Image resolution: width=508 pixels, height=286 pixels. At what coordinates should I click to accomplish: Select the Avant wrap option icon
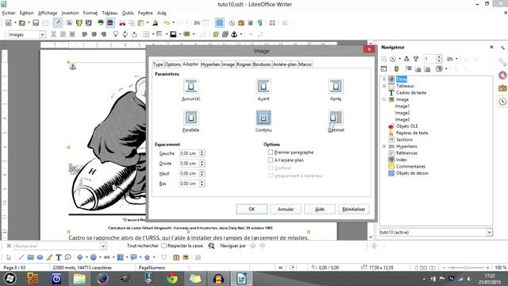264,87
